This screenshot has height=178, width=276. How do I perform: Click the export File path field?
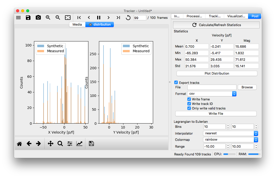pos(212,87)
